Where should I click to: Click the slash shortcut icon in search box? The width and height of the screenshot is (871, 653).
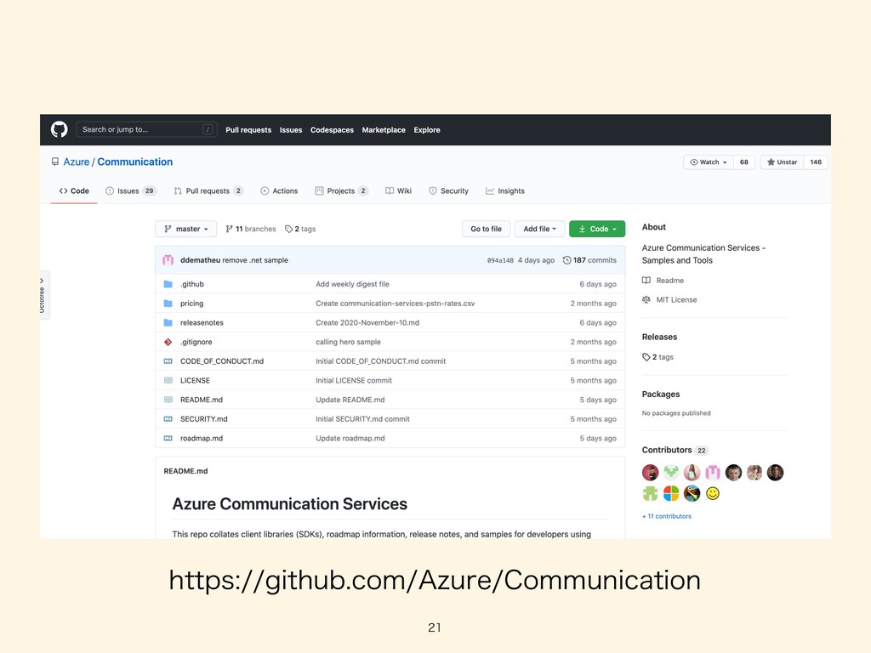pos(208,129)
